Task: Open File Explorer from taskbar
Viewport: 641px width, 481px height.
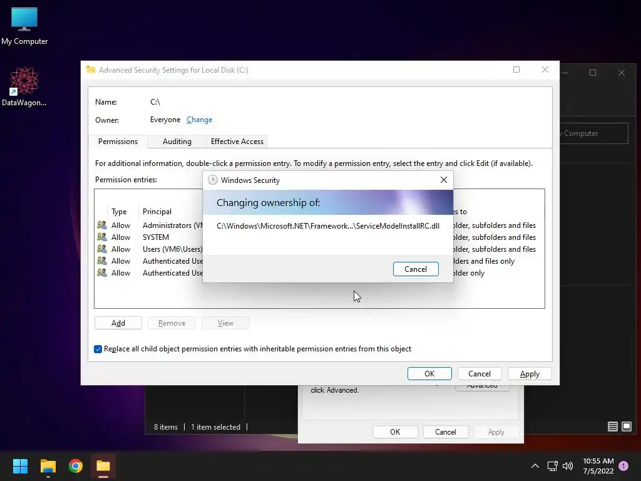Action: (48, 466)
